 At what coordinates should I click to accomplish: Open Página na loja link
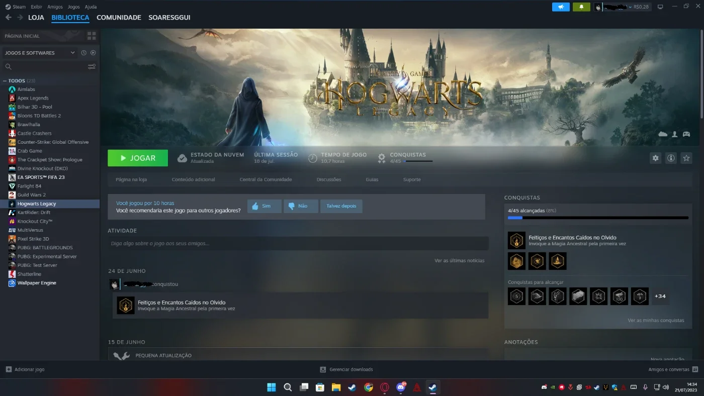131,179
